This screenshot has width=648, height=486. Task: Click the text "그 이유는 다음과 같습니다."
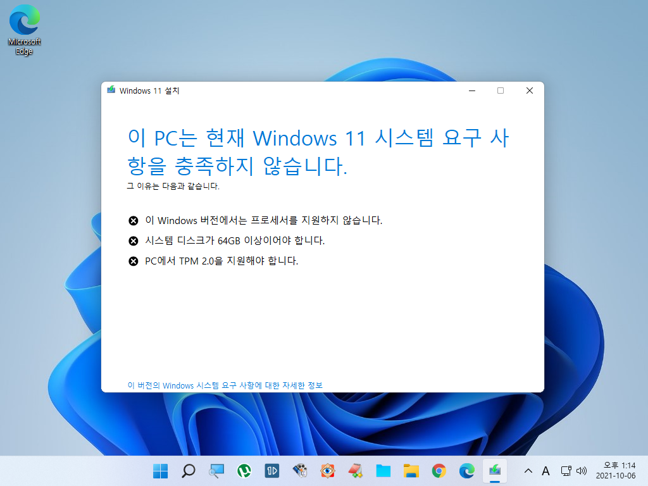click(x=173, y=187)
